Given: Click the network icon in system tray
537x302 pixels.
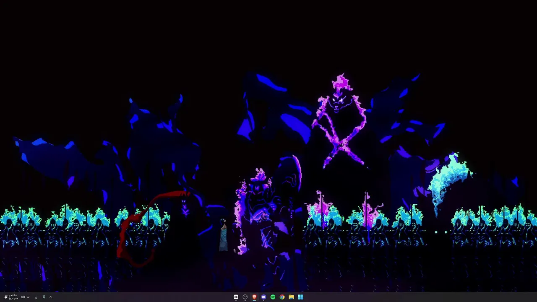Looking at the screenshot, I should 28,297.
